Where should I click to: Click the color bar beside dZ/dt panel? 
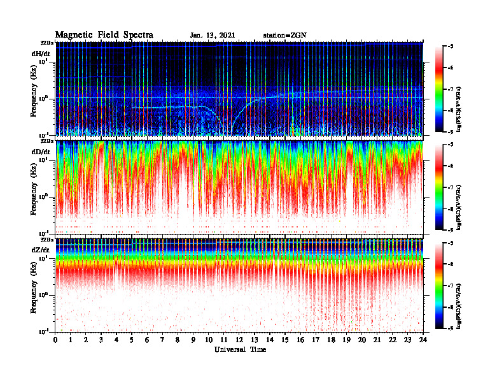tap(439, 285)
